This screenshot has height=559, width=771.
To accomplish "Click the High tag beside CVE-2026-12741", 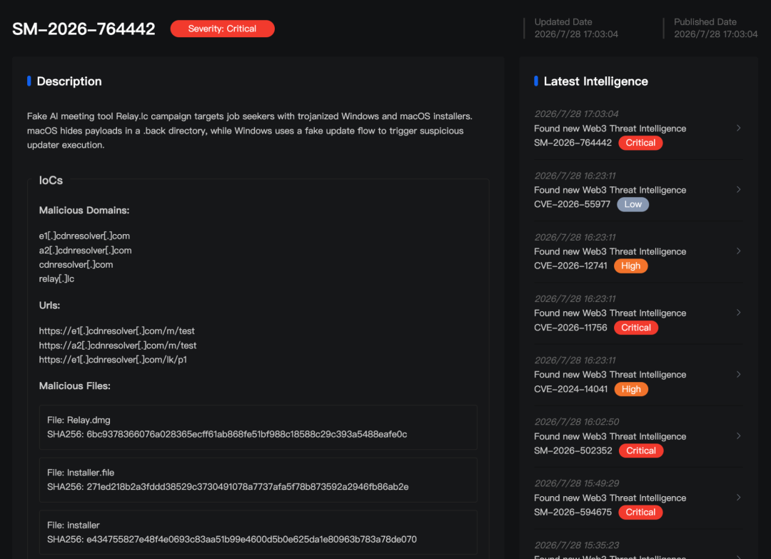I will click(x=631, y=266).
